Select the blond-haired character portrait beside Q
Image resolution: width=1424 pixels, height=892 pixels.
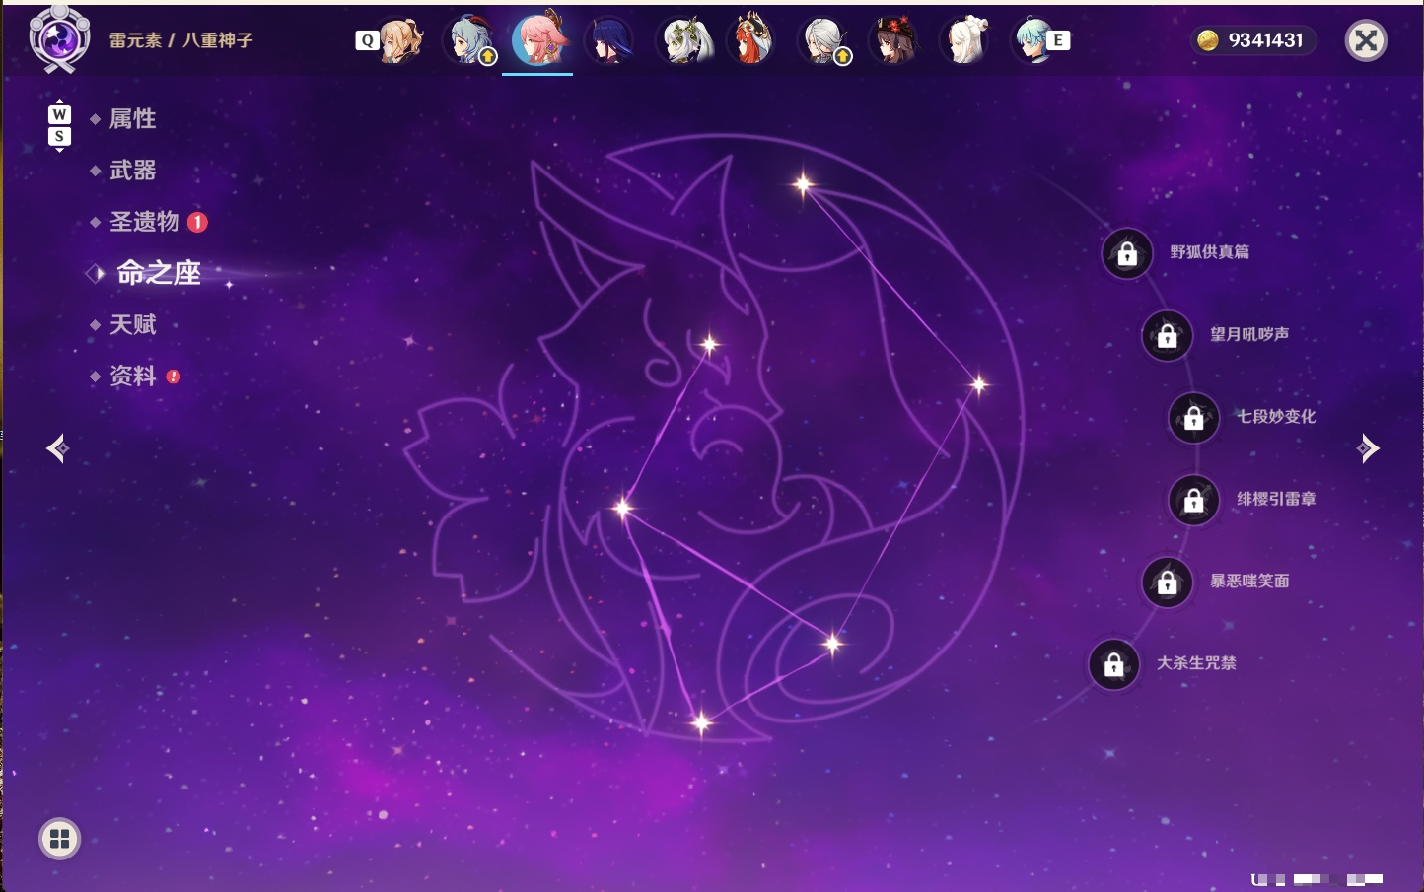(x=401, y=40)
